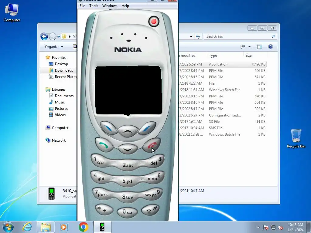Select the SMS File row
The image size is (311, 233).
[x=222, y=128]
